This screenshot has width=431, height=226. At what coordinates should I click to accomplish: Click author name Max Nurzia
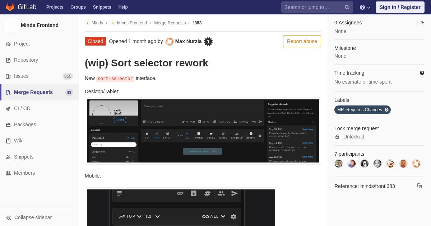click(x=188, y=41)
